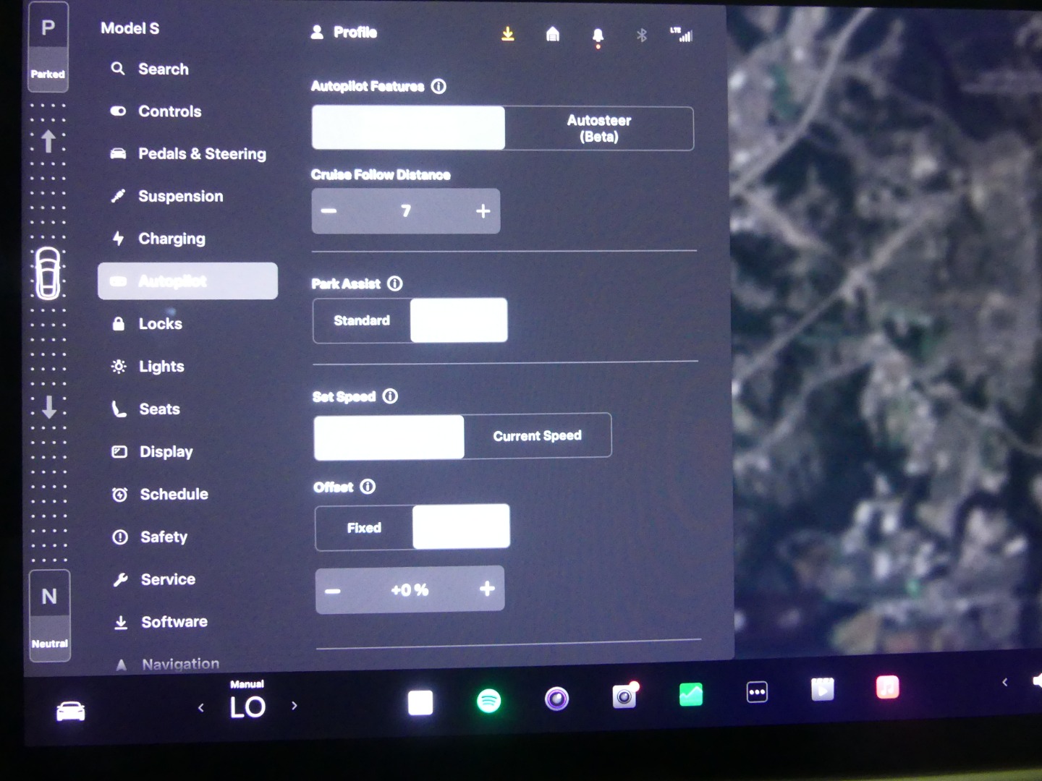1042x781 pixels.
Task: Go to the Software menu item
Action: coord(174,622)
